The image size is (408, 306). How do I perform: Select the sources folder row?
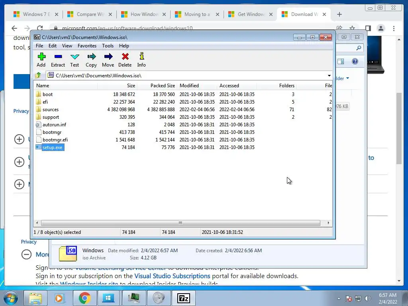click(x=183, y=110)
